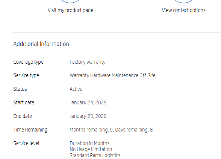Click the Active status value

(76, 89)
